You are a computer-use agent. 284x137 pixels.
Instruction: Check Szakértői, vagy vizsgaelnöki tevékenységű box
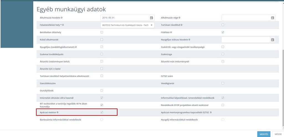tap(223, 47)
